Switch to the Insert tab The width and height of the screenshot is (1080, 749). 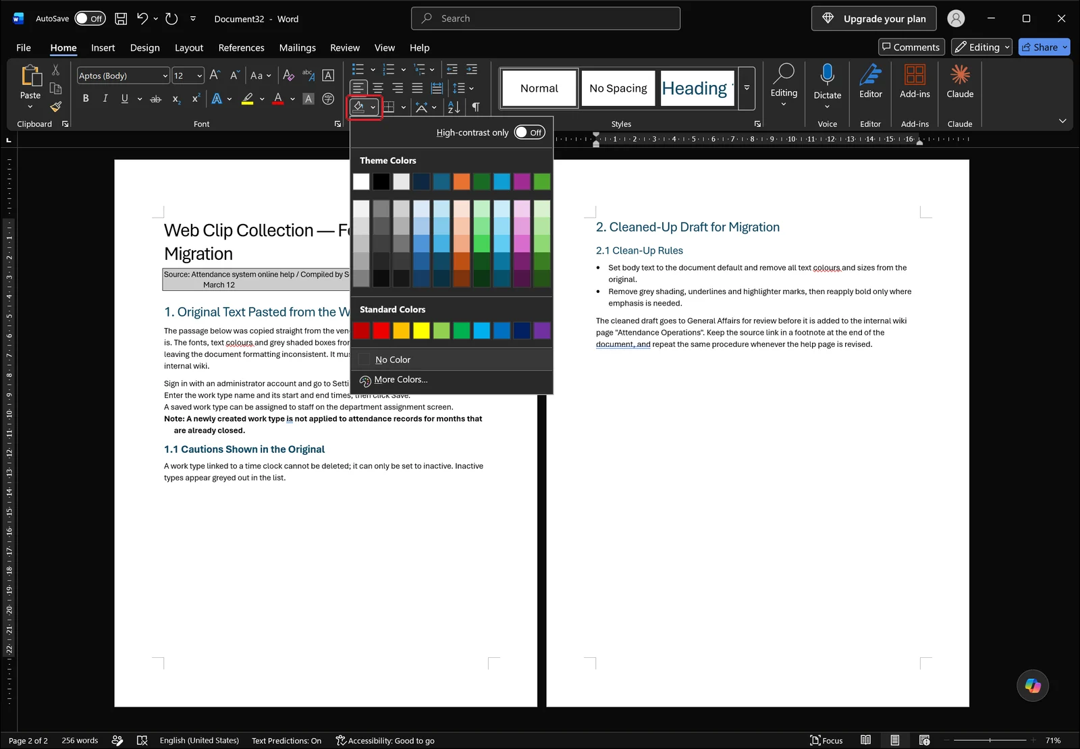(x=103, y=47)
